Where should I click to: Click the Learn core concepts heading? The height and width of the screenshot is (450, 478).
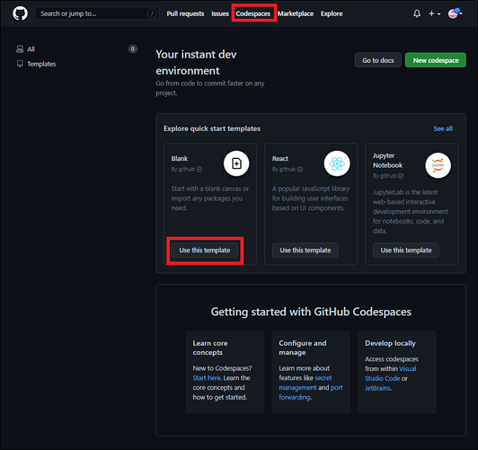pyautogui.click(x=210, y=347)
